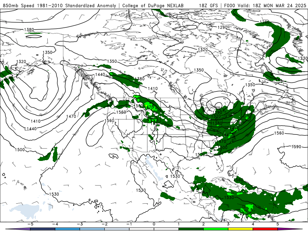Click the '5' colorbar tick label
Image resolution: width=308 pixels, height=231 pixels.
[278, 224]
